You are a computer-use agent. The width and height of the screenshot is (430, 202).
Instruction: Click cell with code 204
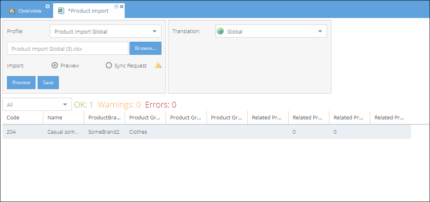pyautogui.click(x=23, y=132)
